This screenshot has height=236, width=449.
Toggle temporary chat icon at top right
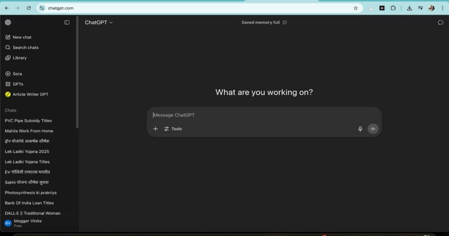click(x=441, y=22)
